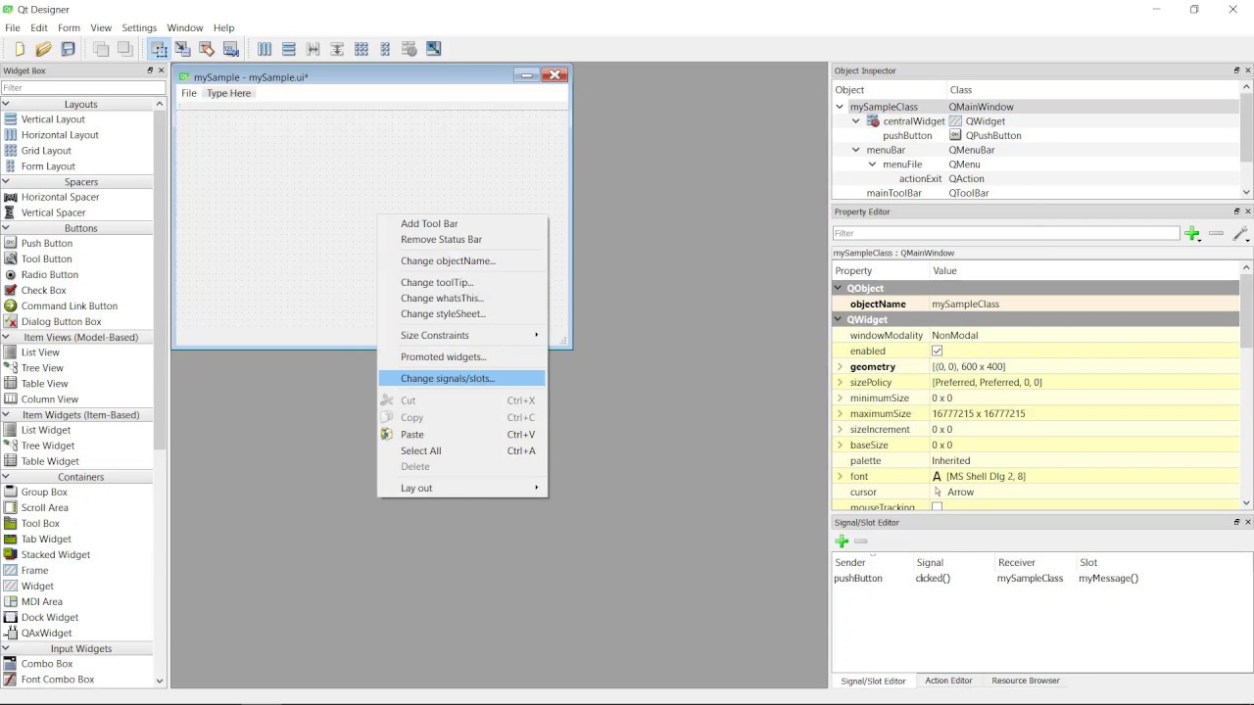Select Edit Widgets mode in toolbar

click(x=159, y=49)
